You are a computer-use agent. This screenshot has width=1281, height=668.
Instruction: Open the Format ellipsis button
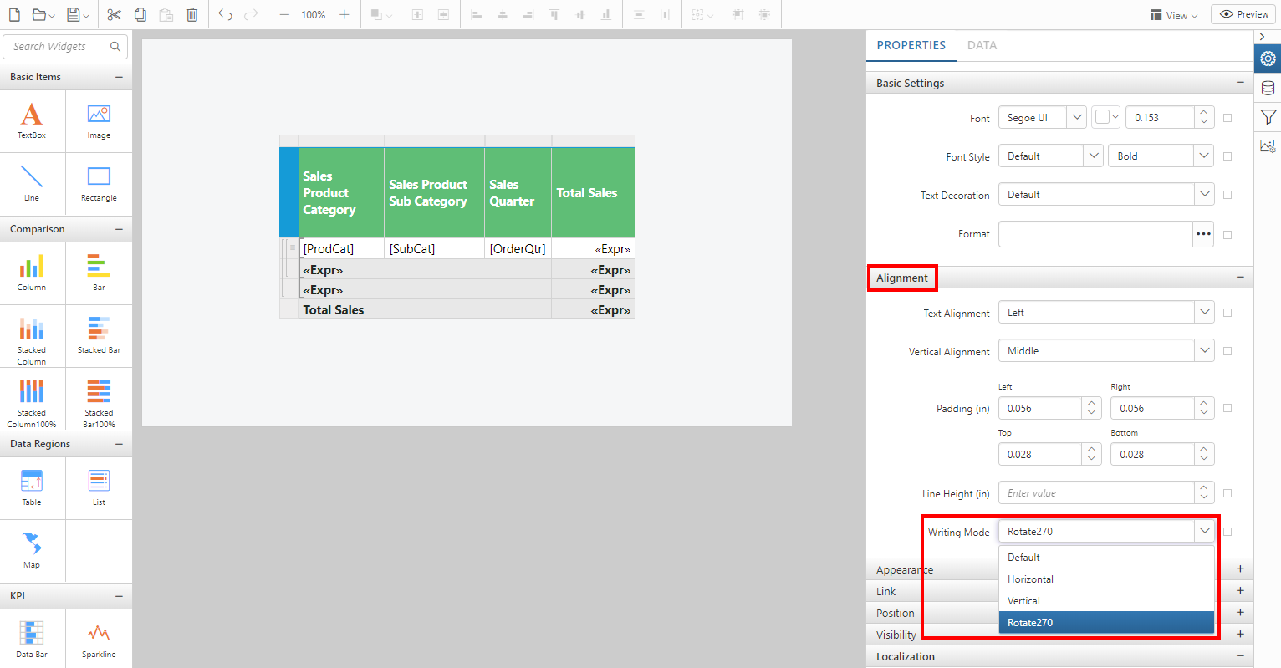(x=1203, y=234)
